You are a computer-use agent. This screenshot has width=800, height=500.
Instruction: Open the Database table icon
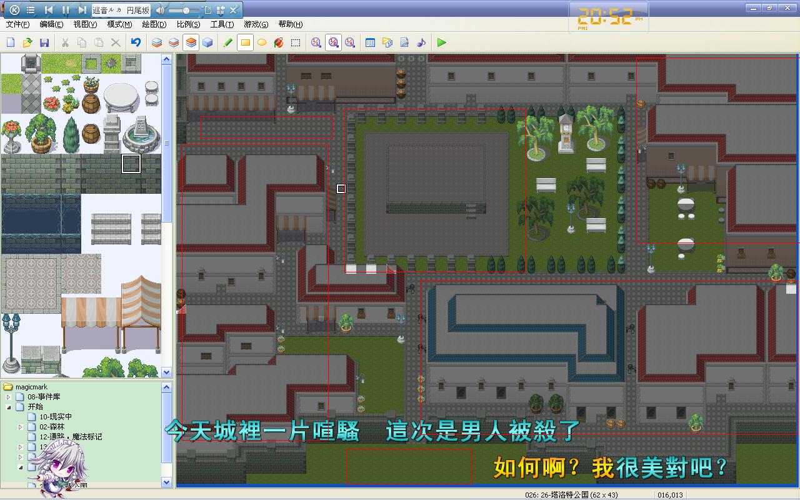(370, 42)
